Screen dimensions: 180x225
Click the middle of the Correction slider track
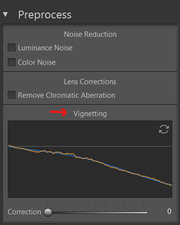coord(98,212)
